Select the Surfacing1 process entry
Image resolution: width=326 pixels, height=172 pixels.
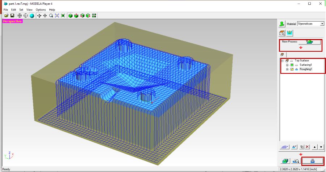tap(306, 65)
